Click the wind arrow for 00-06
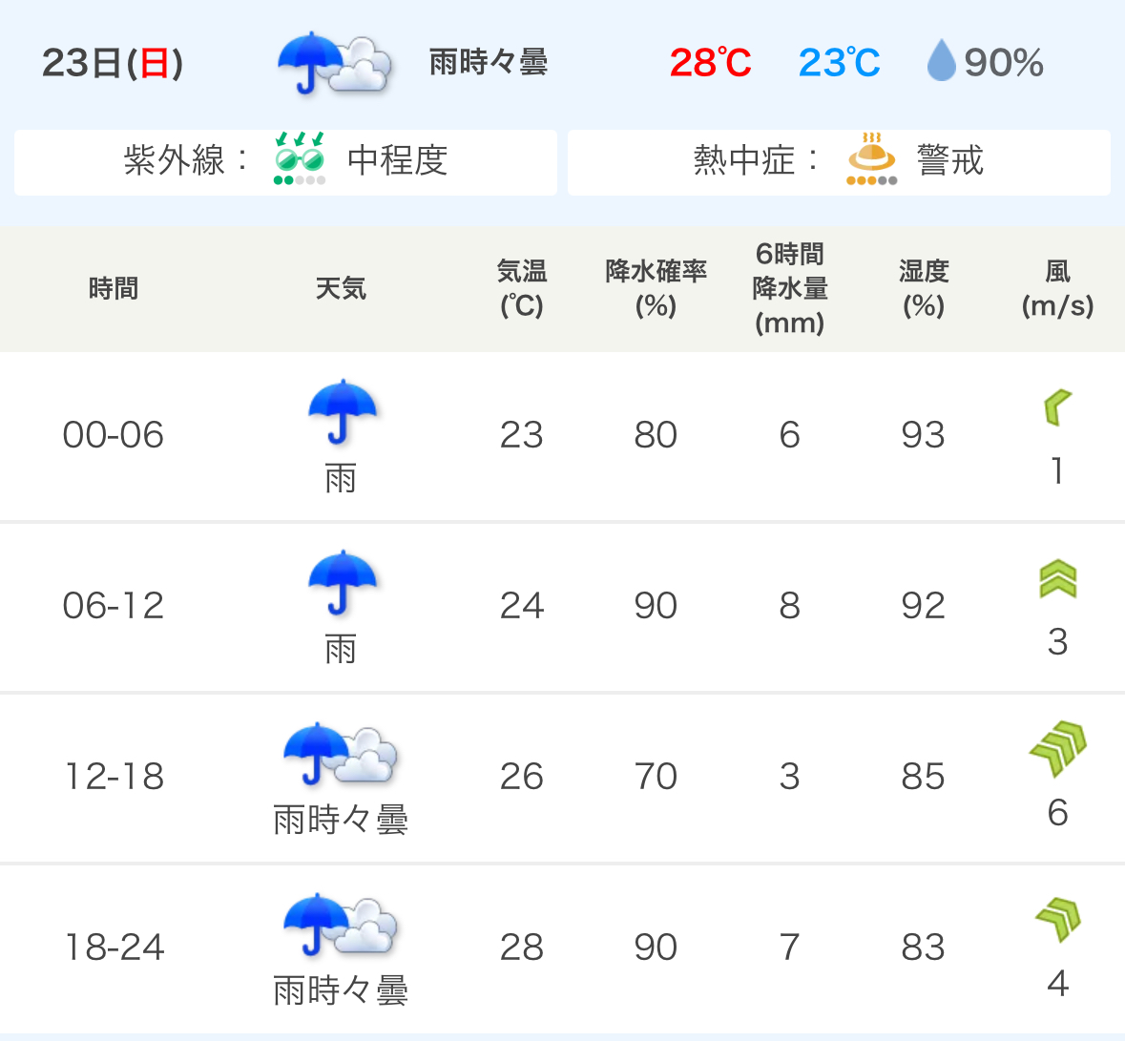This screenshot has width=1125, height=1041. 1057,407
